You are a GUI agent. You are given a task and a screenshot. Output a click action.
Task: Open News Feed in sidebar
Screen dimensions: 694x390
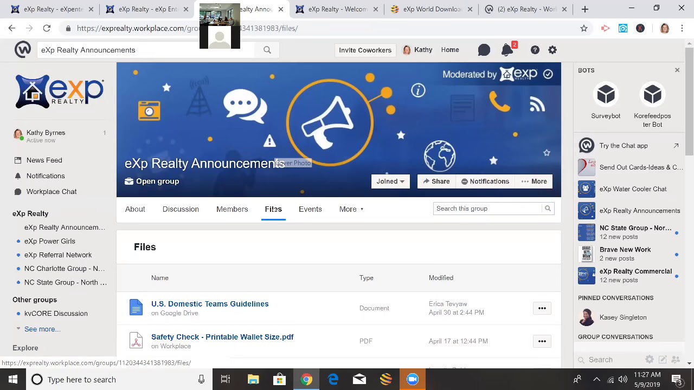(x=44, y=160)
